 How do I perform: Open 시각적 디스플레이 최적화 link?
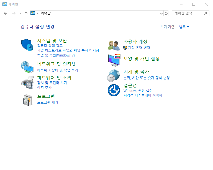click(x=143, y=95)
